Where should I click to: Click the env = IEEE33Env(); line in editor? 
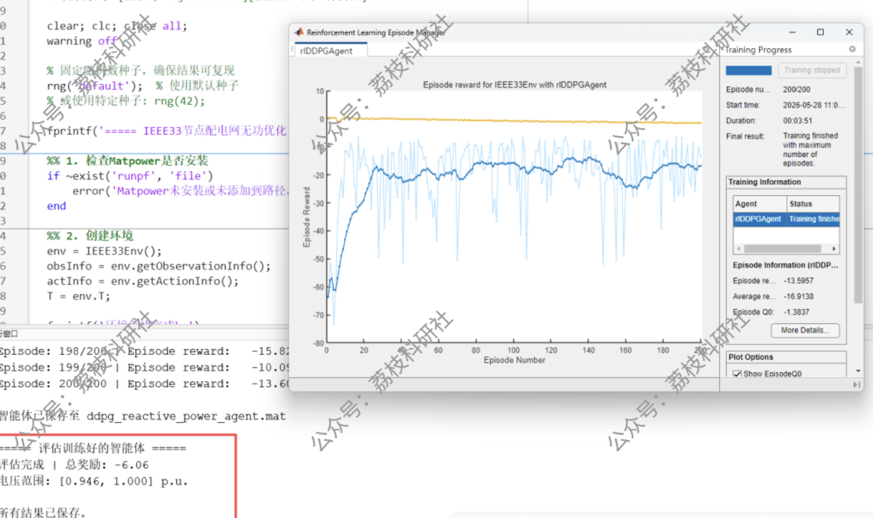pyautogui.click(x=104, y=251)
